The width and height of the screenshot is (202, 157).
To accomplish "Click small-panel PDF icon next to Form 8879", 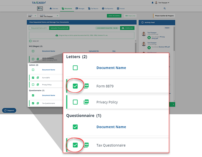I will click(x=38, y=78).
